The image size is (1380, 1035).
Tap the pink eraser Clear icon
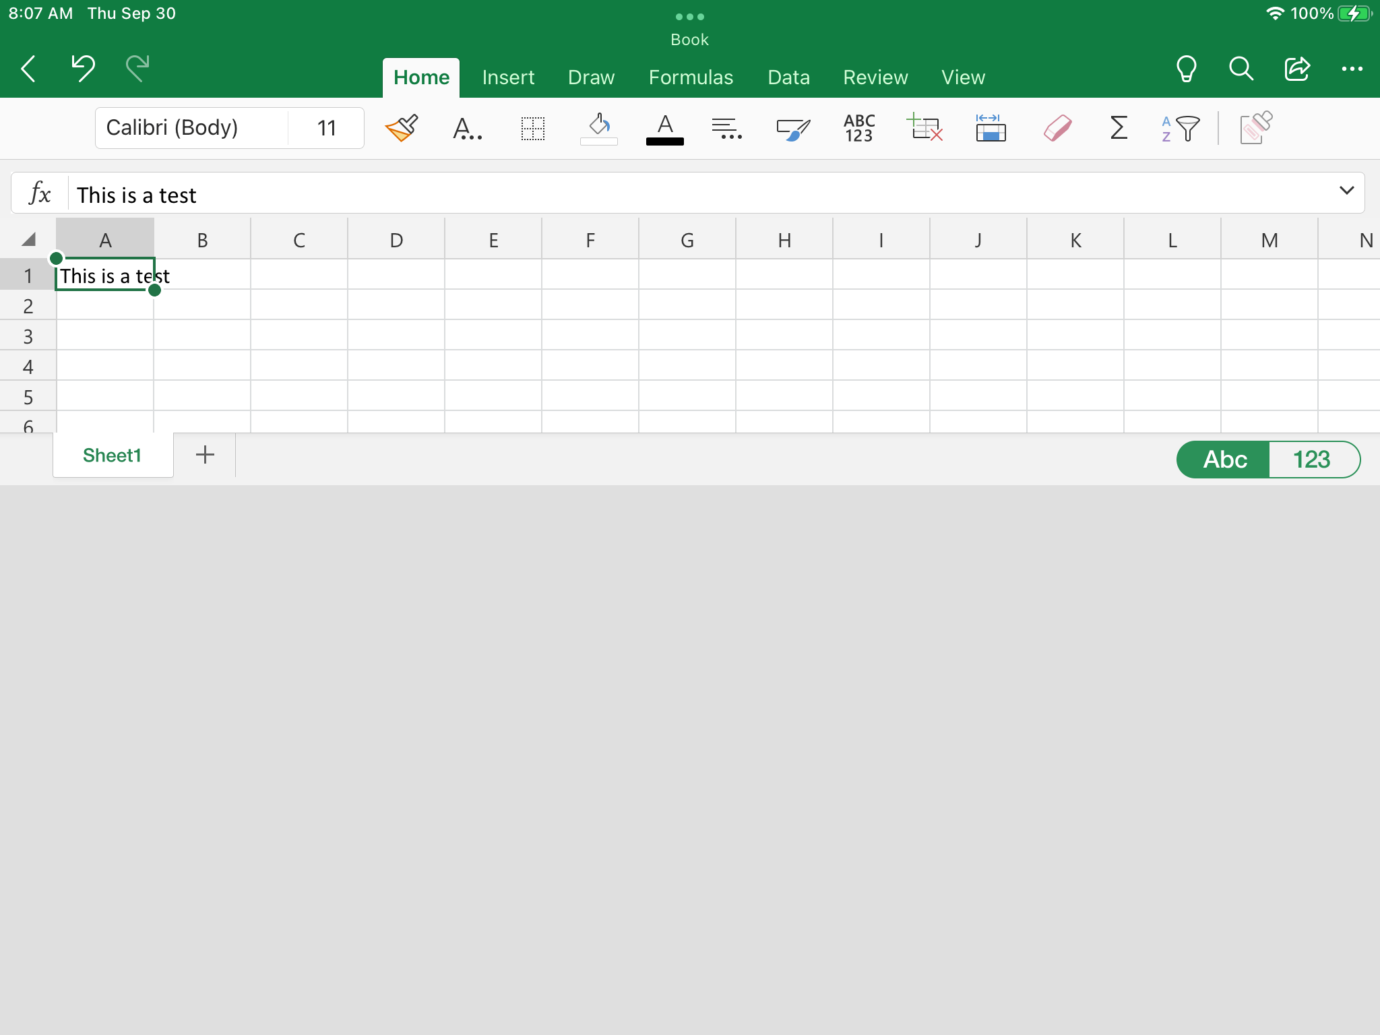point(1057,128)
